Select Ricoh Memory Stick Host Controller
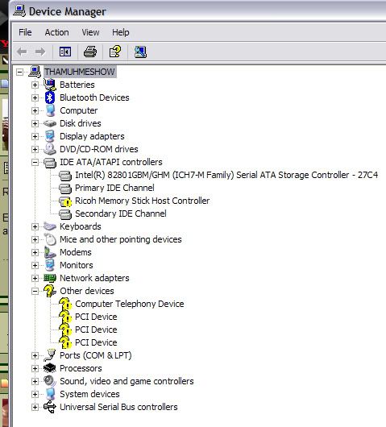This screenshot has height=427, width=386. (x=142, y=201)
